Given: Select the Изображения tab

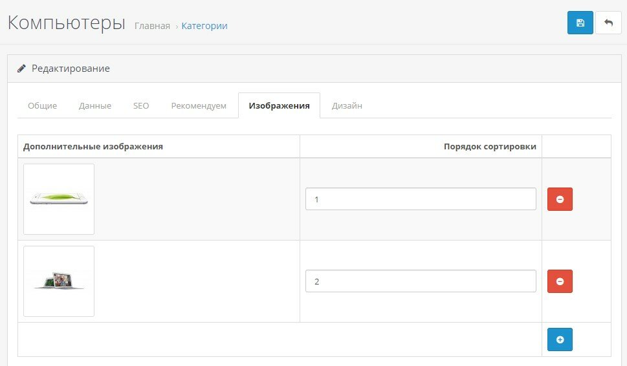Looking at the screenshot, I should [279, 105].
